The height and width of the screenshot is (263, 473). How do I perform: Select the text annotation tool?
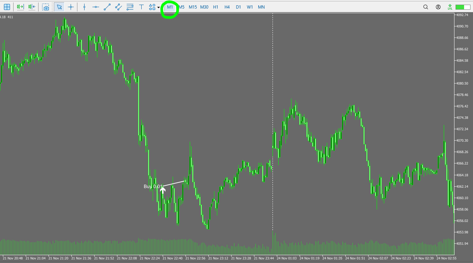(141, 7)
